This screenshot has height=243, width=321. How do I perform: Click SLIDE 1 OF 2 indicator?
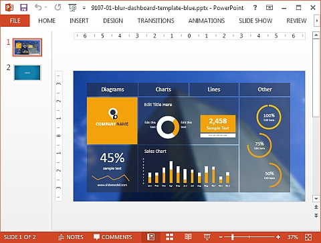click(19, 237)
